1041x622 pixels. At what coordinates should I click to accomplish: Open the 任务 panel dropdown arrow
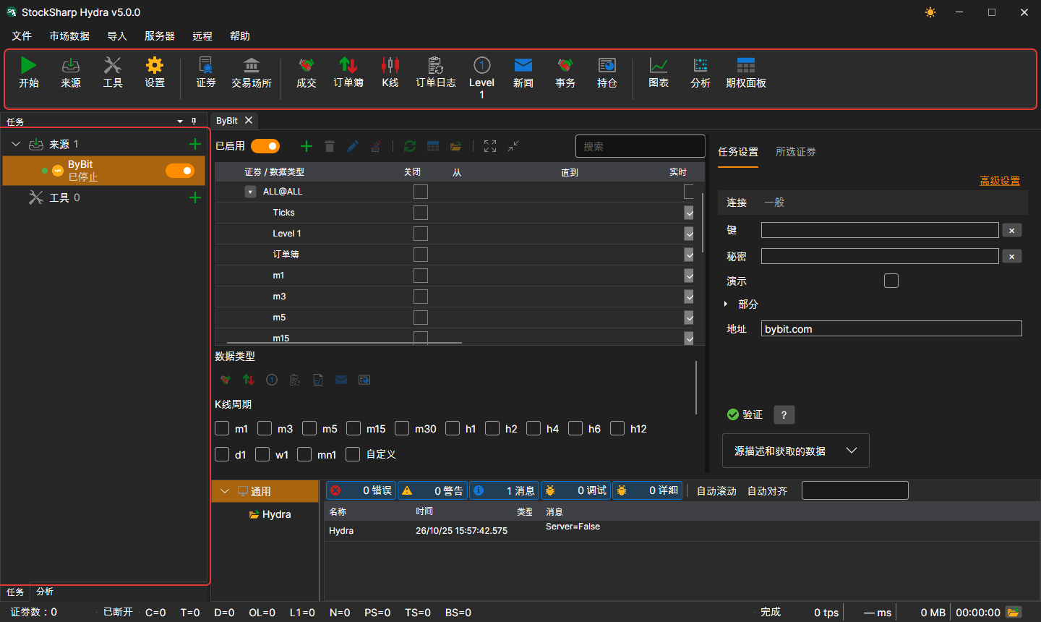[x=180, y=122]
